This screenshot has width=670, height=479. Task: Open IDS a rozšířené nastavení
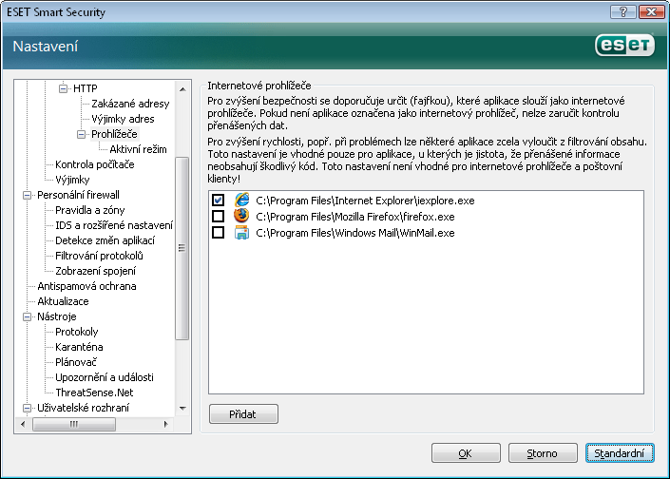[114, 225]
